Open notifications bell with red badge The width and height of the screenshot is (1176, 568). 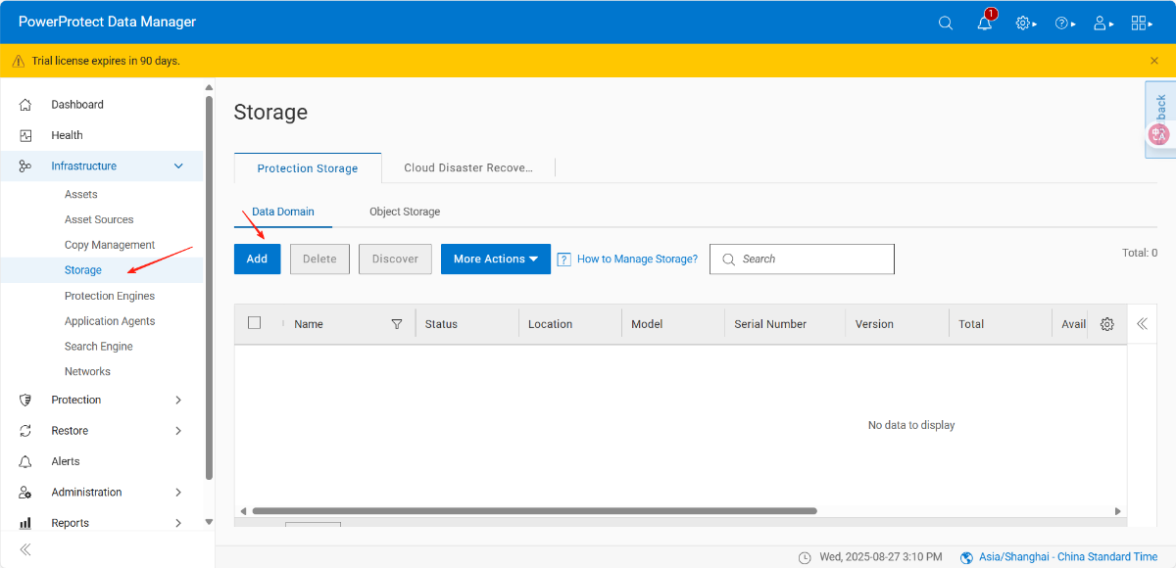tap(985, 23)
